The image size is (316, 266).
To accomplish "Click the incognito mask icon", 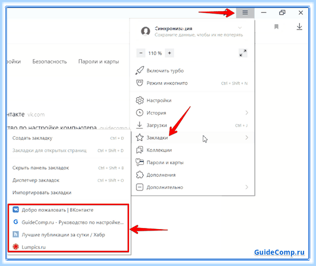I will (140, 83).
